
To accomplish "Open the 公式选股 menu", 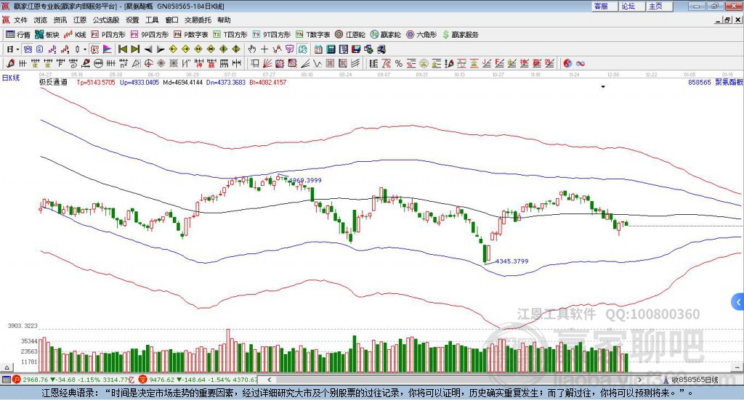I will (106, 20).
